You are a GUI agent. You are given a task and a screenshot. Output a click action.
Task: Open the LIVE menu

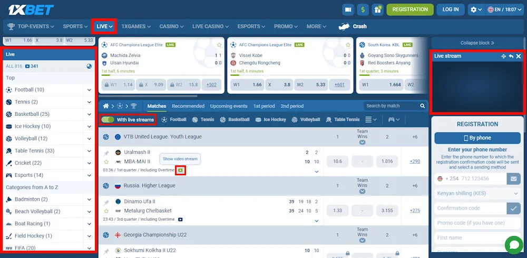pos(104,26)
